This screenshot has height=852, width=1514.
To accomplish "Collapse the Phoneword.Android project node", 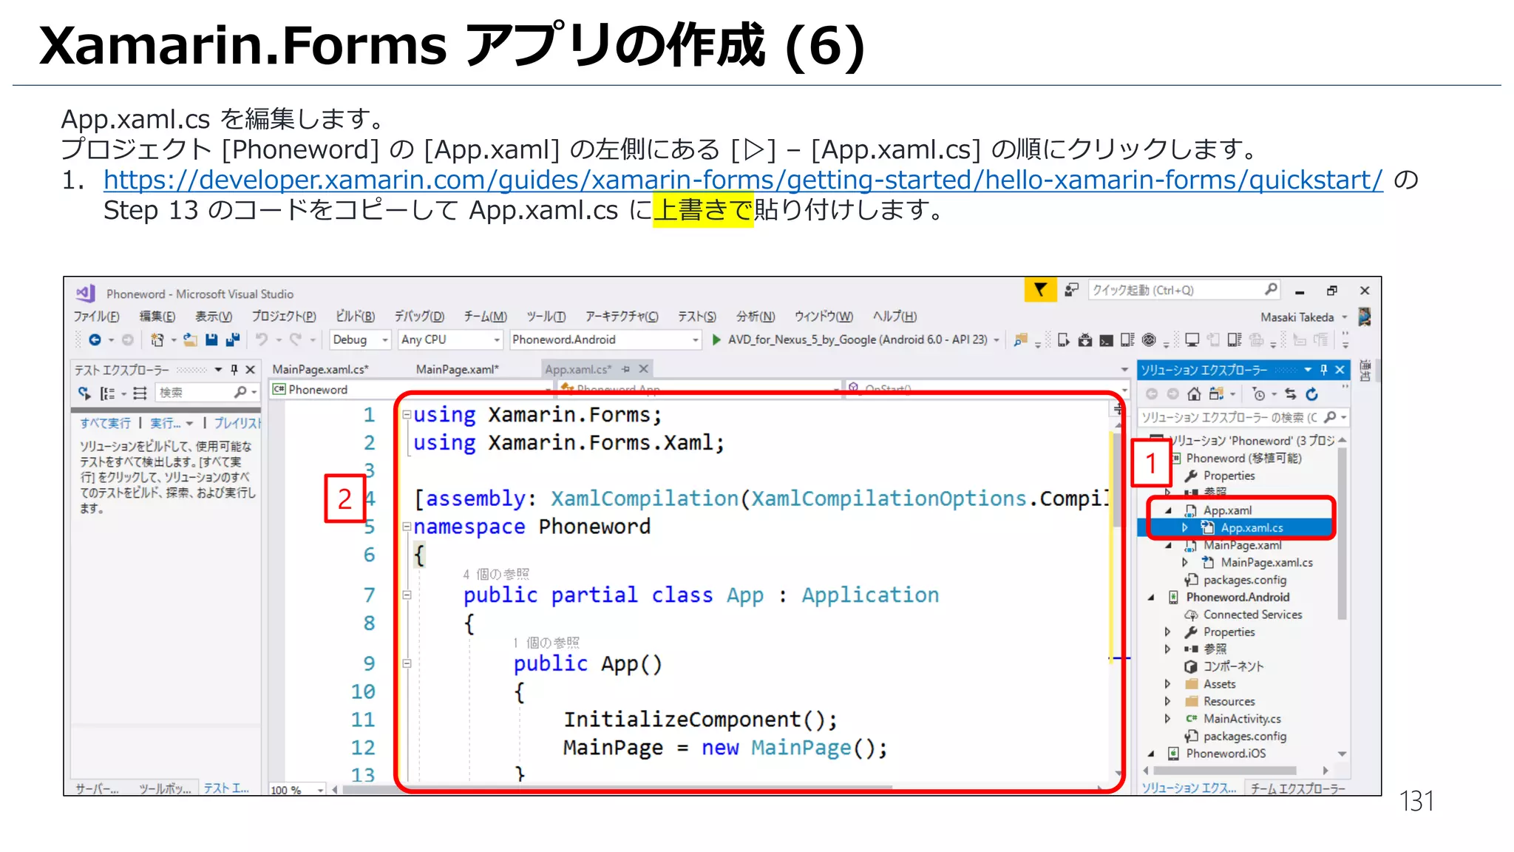I will [1151, 598].
